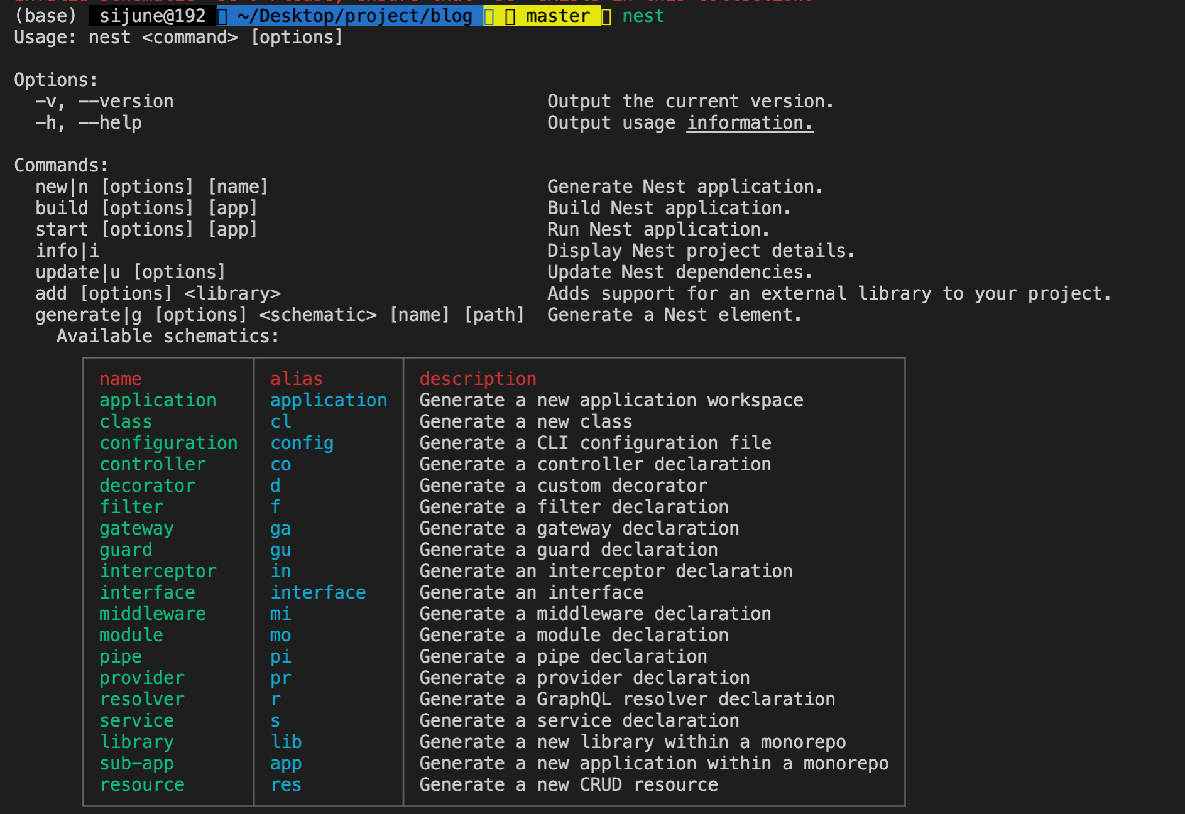Click 'class' in the name column

coord(126,421)
